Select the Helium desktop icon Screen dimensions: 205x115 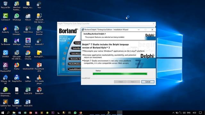tap(28, 17)
